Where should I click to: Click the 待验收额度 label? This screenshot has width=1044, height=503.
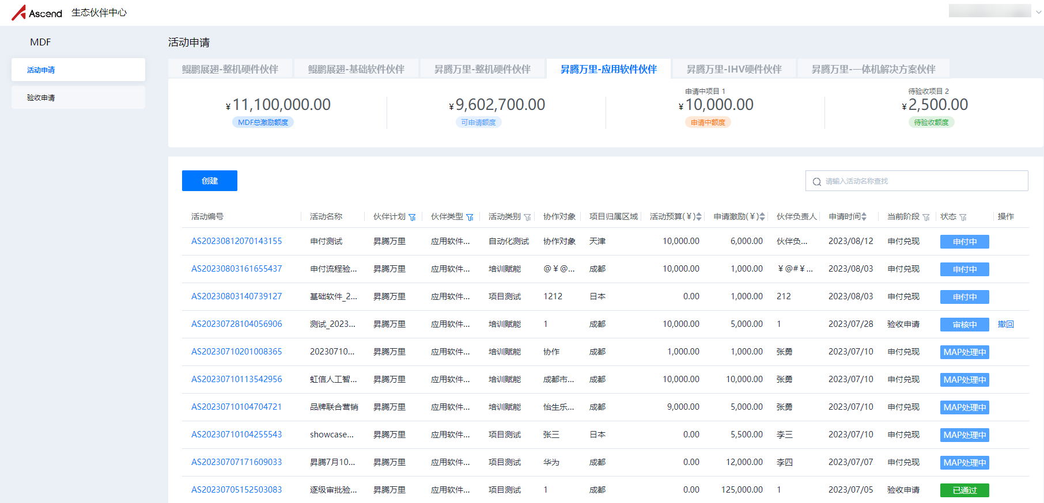[931, 122]
